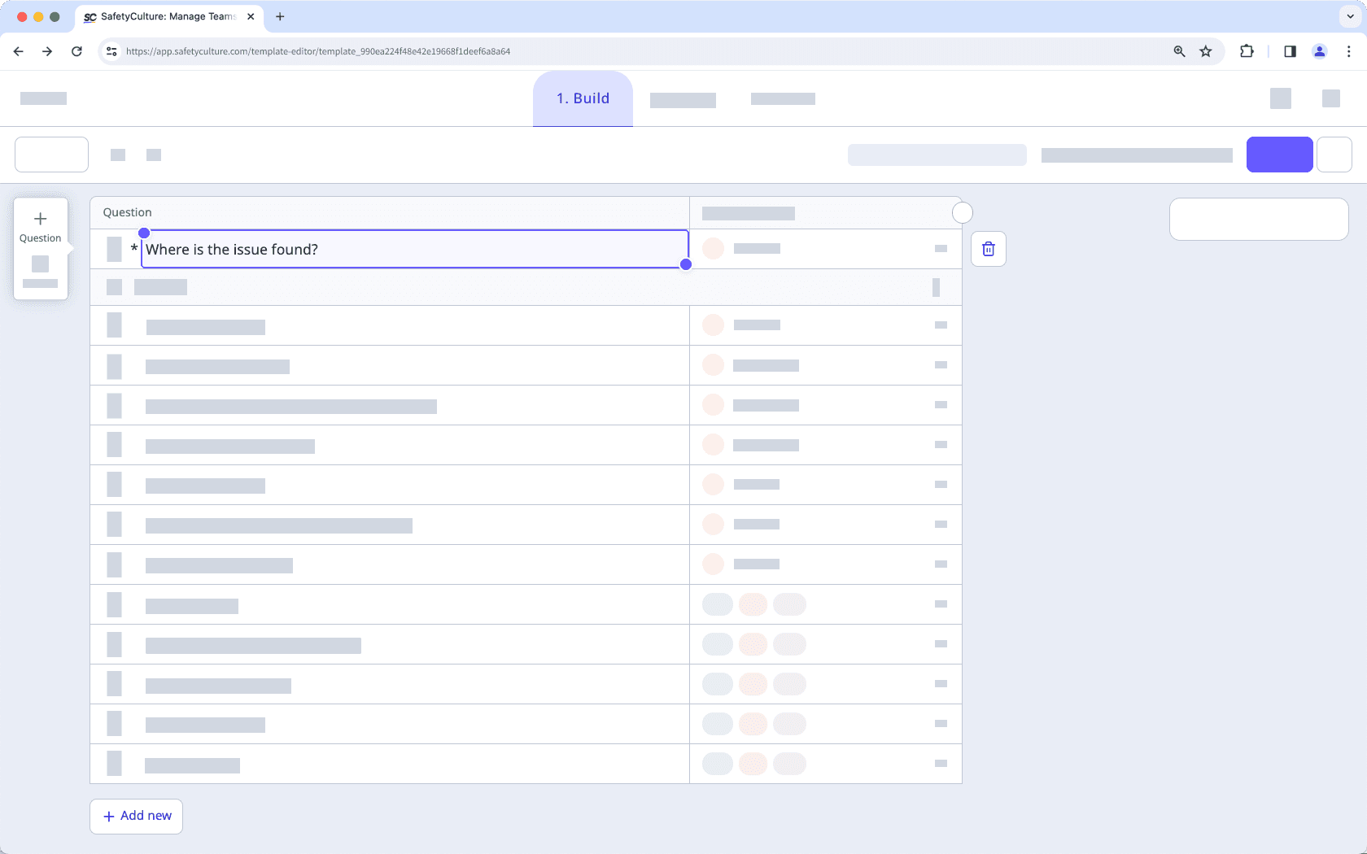The width and height of the screenshot is (1367, 854).
Task: Select the middle red response option pill
Action: click(753, 604)
